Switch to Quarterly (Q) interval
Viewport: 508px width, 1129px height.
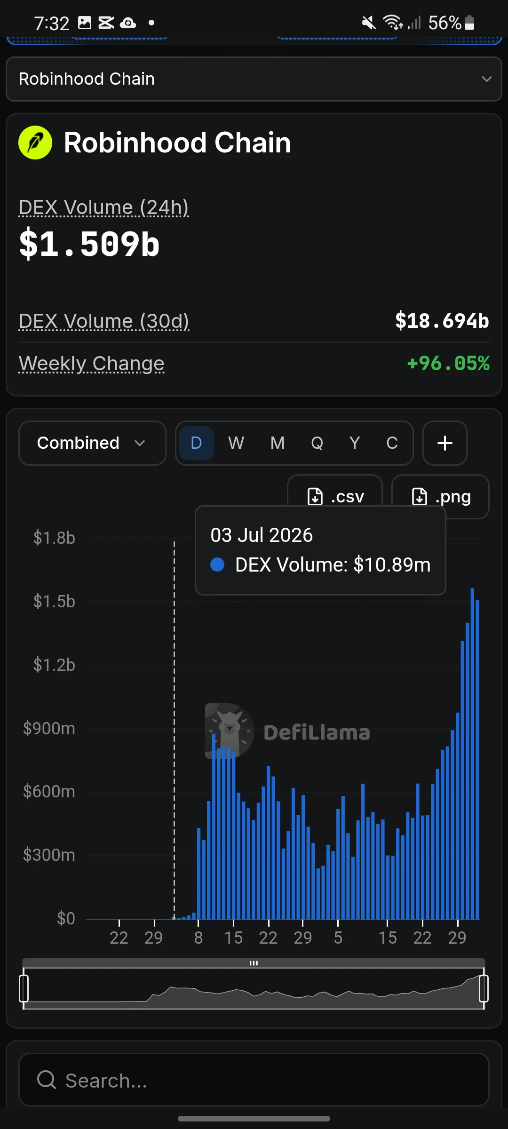317,443
